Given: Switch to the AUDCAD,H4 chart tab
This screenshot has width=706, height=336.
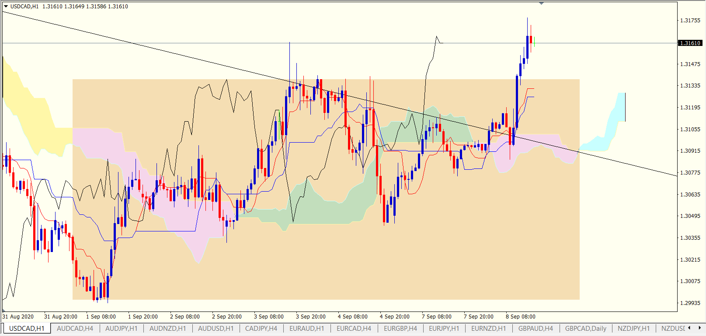Looking at the screenshot, I should point(75,328).
